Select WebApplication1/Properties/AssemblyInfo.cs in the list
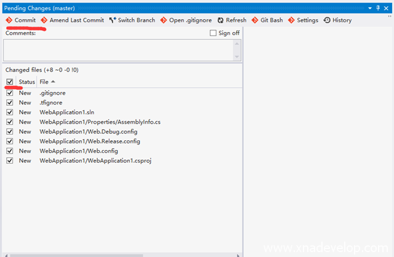The height and width of the screenshot is (257, 394). pyautogui.click(x=100, y=122)
